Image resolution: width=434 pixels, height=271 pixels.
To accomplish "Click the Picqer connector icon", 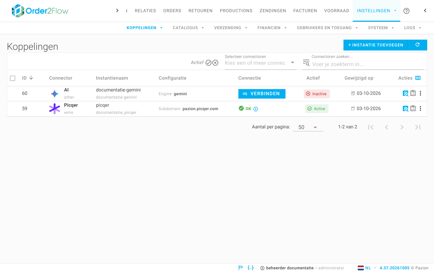I will (x=55, y=109).
